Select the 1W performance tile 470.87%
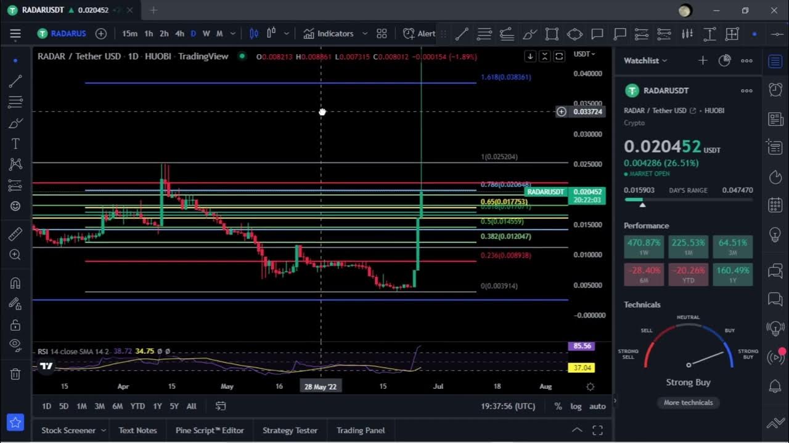This screenshot has height=443, width=789. (644, 247)
